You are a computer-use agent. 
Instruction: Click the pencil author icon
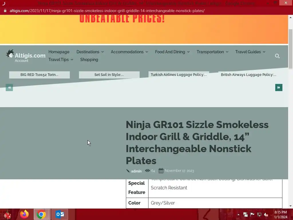click(x=128, y=171)
